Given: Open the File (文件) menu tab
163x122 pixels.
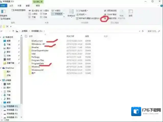Looking at the screenshot, I should point(3,6).
